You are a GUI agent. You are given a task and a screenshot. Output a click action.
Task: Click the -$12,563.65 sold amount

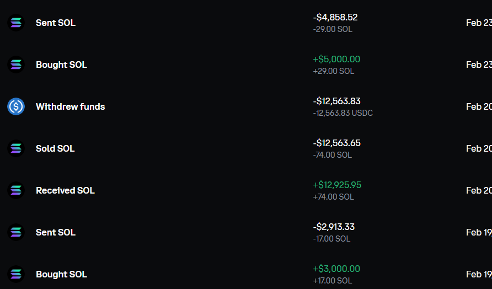[x=336, y=143]
